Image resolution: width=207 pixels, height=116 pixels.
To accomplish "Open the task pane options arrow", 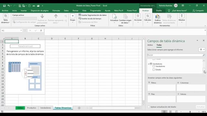I will click(x=197, y=41).
